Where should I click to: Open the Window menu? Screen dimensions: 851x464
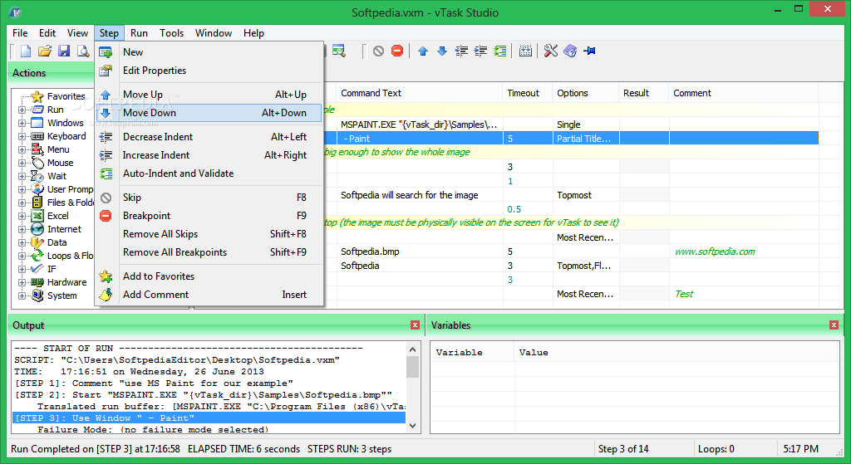click(214, 33)
